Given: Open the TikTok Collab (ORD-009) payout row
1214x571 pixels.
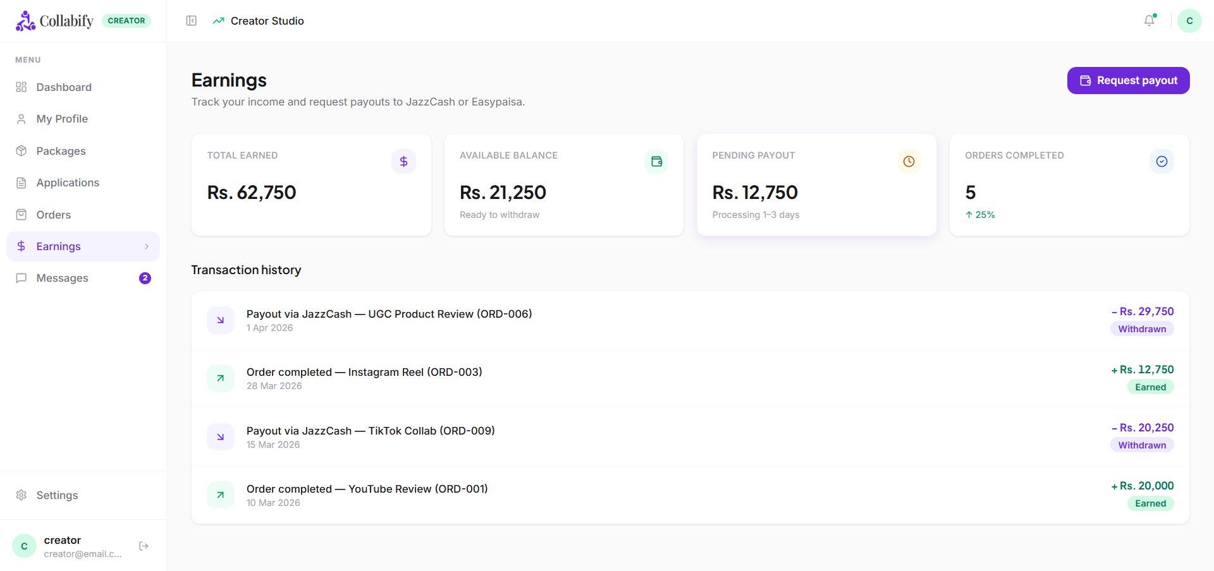Looking at the screenshot, I should (690, 437).
